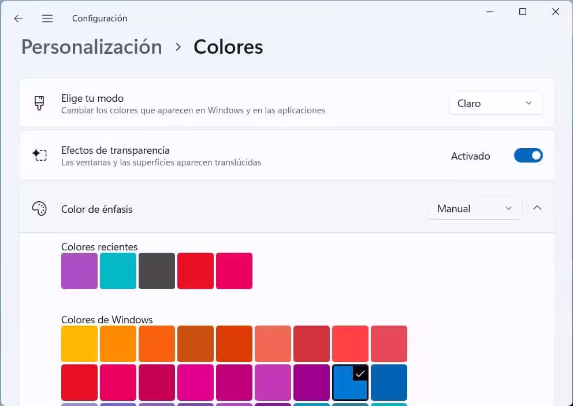Screen dimensions: 573x406
Task: Click the Colores breadcrumb title
Action: pos(228,47)
